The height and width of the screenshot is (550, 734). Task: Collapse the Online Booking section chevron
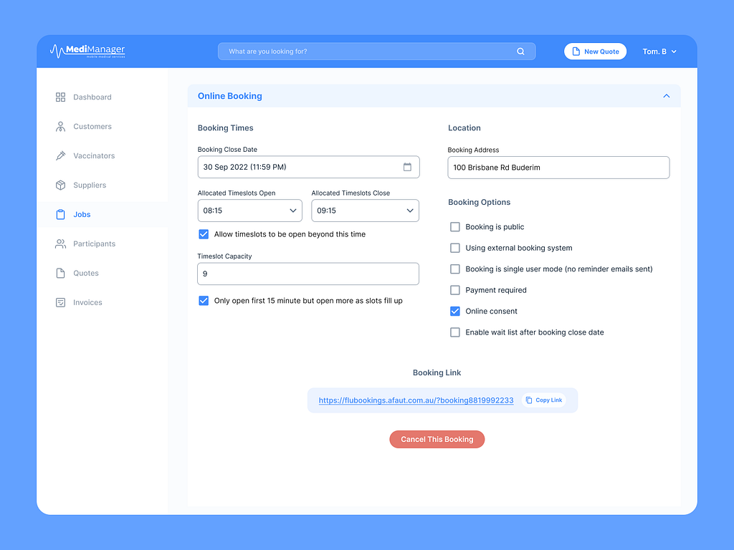point(666,96)
